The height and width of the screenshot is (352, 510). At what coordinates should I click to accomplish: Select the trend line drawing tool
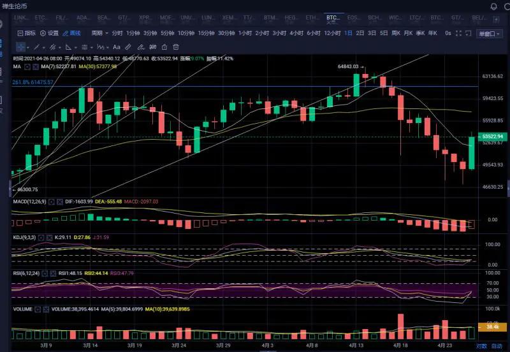[x=36, y=47]
